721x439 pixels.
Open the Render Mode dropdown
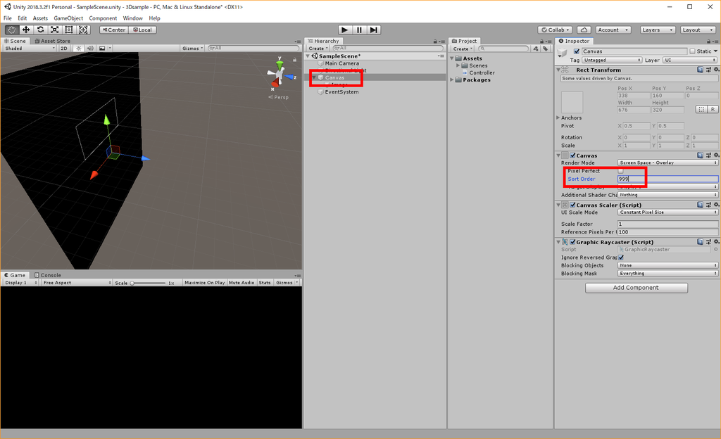pyautogui.click(x=667, y=163)
